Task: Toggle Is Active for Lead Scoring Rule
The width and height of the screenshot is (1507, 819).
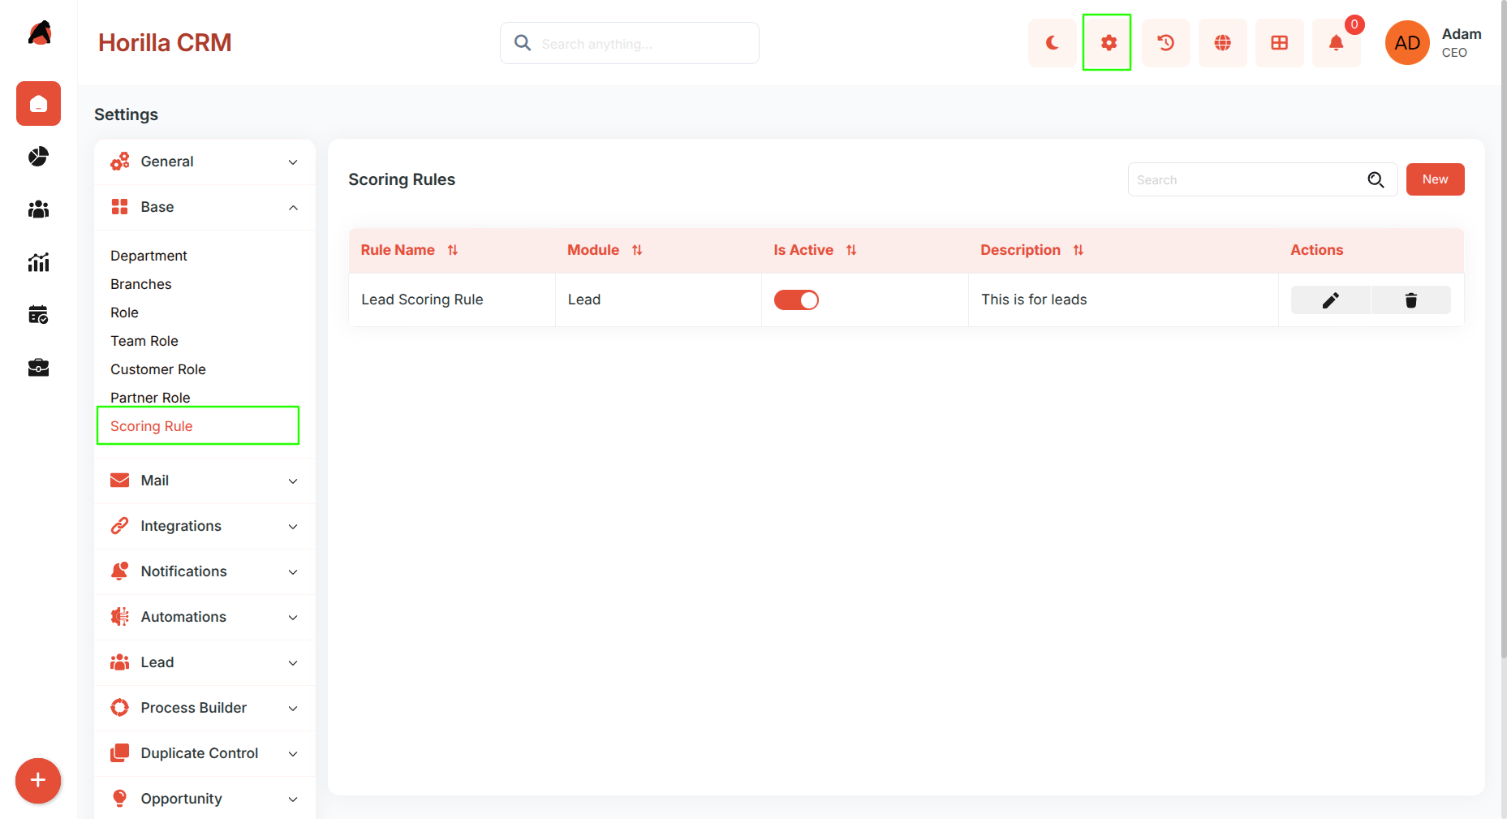Action: tap(796, 300)
